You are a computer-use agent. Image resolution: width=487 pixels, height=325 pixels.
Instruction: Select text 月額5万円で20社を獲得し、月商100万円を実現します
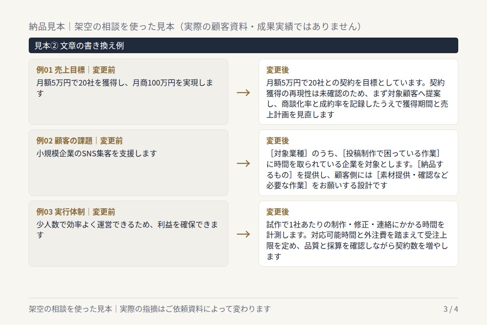point(125,88)
